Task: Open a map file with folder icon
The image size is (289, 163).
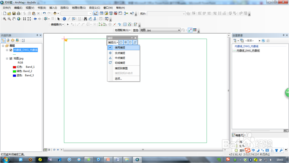Action: [x=9, y=13]
